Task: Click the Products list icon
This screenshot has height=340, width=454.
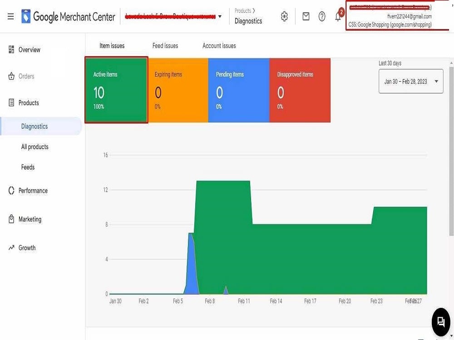Action: (x=11, y=102)
